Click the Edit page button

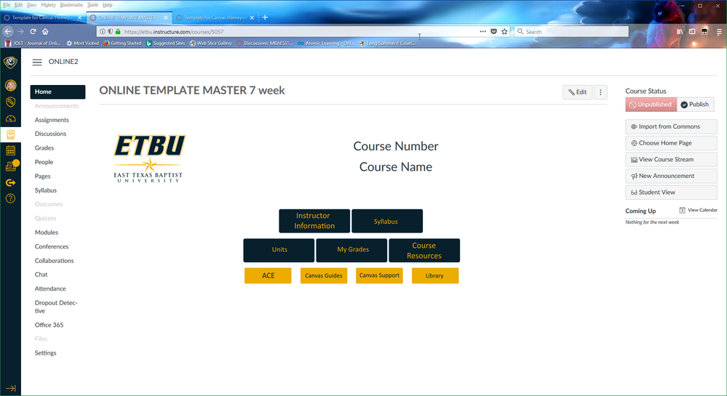tap(577, 92)
